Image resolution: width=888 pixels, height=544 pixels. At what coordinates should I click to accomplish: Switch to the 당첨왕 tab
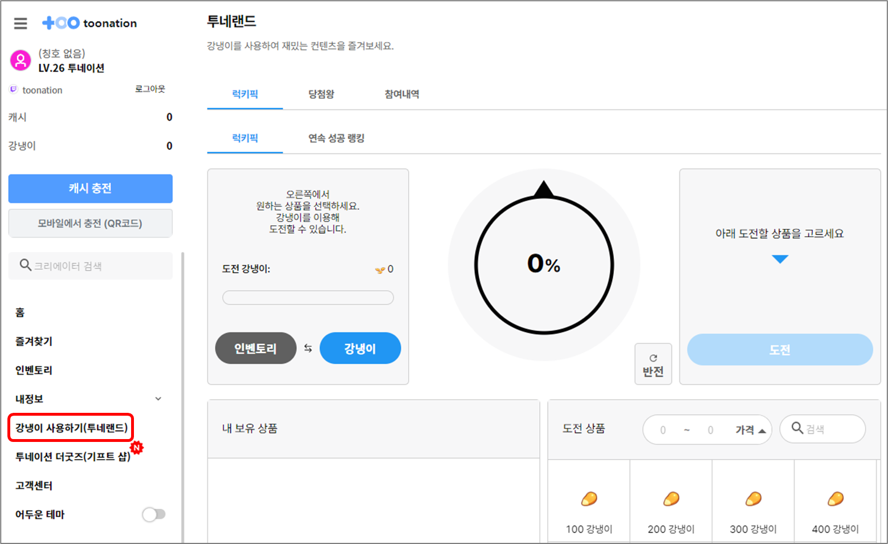pyautogui.click(x=321, y=94)
